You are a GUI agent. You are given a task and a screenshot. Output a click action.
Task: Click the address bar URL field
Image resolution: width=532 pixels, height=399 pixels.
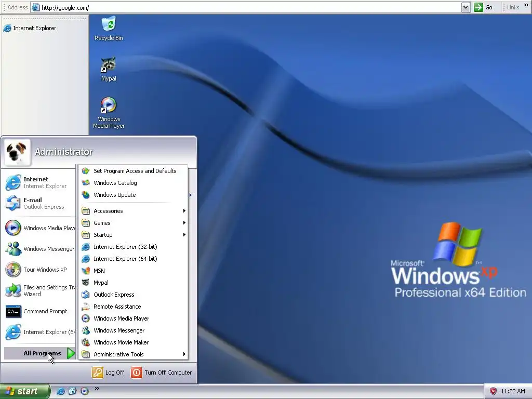coord(250,7)
